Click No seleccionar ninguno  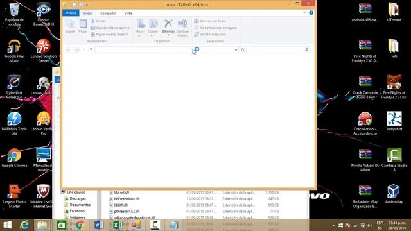coord(216,28)
